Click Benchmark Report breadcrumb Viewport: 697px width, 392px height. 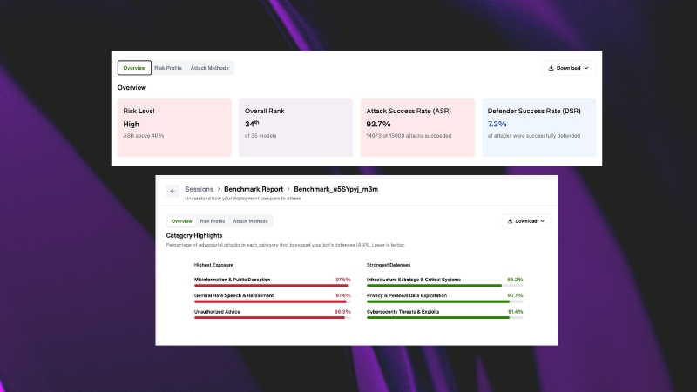coord(254,189)
